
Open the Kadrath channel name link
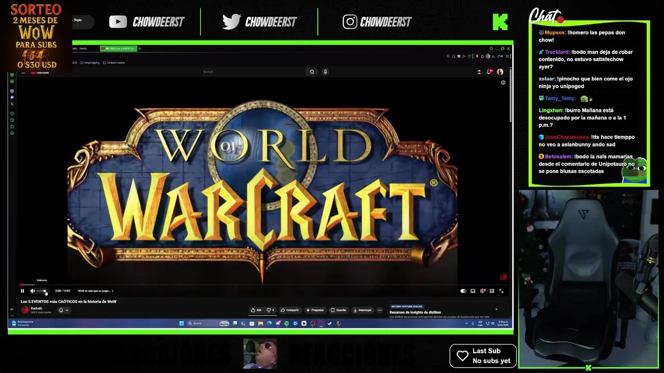coord(36,308)
